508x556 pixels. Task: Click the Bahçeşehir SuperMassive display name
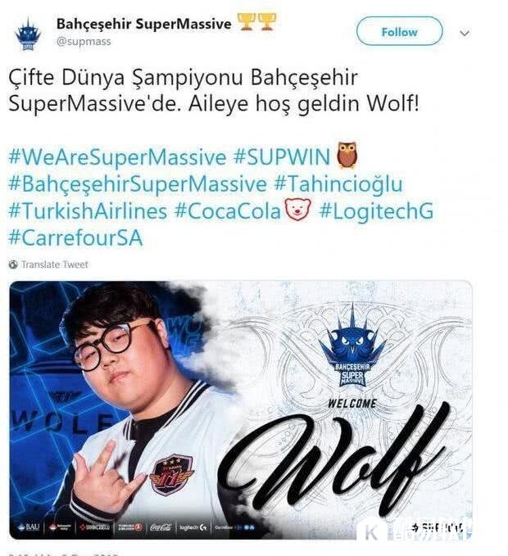pyautogui.click(x=143, y=24)
